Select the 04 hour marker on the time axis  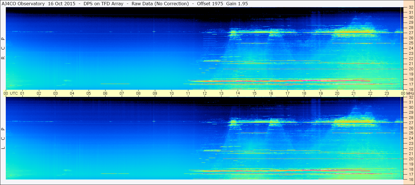point(72,93)
